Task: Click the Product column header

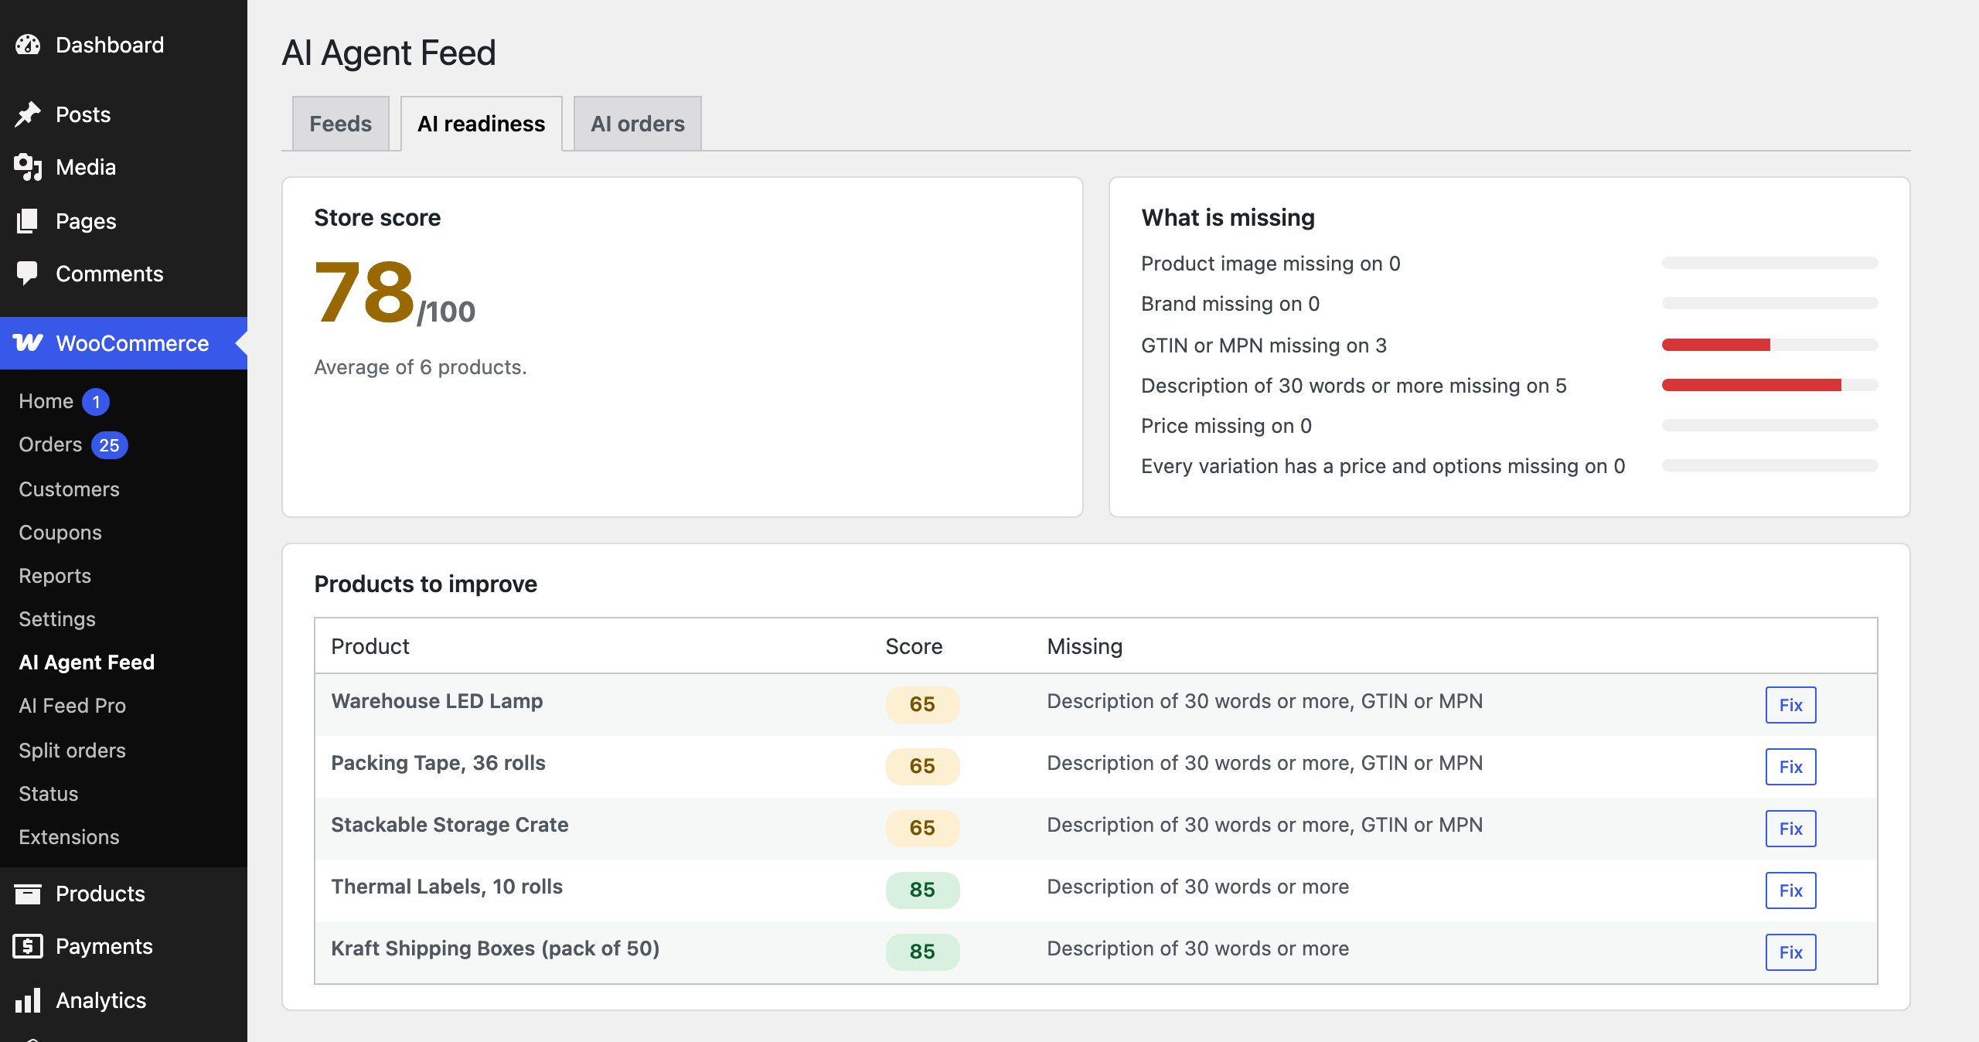Action: point(370,646)
